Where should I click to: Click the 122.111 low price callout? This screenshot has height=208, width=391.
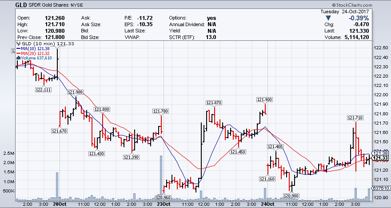click(43, 90)
